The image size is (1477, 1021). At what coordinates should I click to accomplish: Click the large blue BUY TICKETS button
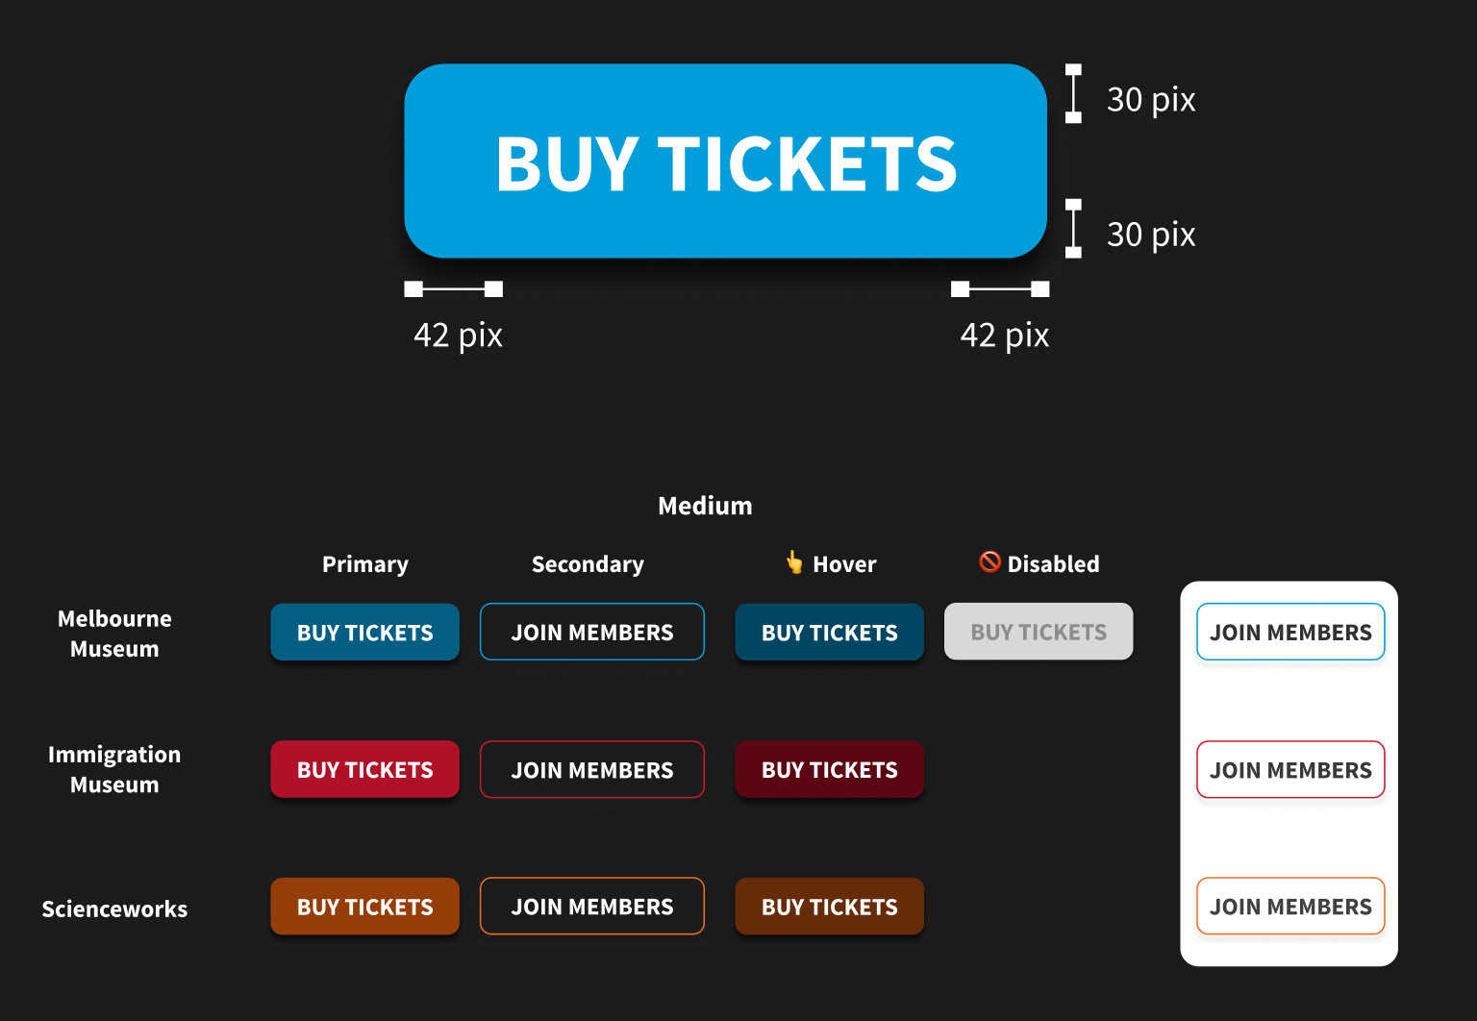click(725, 161)
